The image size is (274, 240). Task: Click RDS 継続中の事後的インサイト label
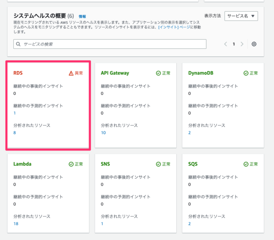click(38, 86)
